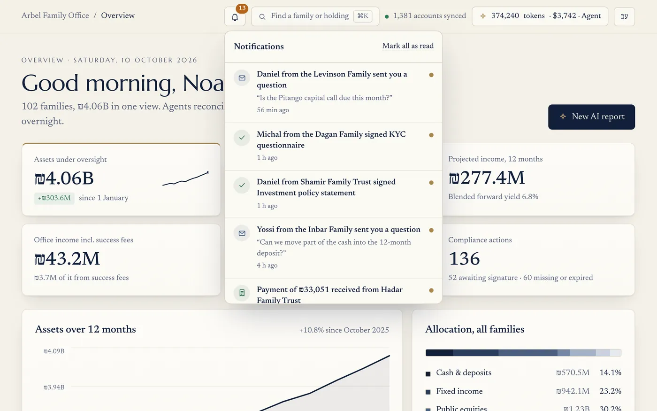657x411 pixels.
Task: Click the 1,381 accounts synced status text
Action: 429,16
